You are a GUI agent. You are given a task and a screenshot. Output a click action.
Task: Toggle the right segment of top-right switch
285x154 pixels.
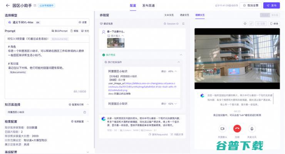click(x=275, y=15)
